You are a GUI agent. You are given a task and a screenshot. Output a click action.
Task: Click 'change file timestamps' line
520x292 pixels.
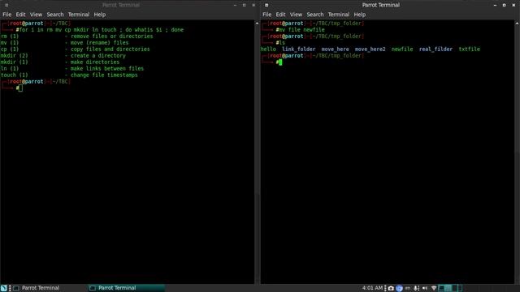104,75
